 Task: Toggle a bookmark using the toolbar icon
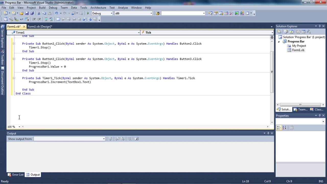coord(58,19)
